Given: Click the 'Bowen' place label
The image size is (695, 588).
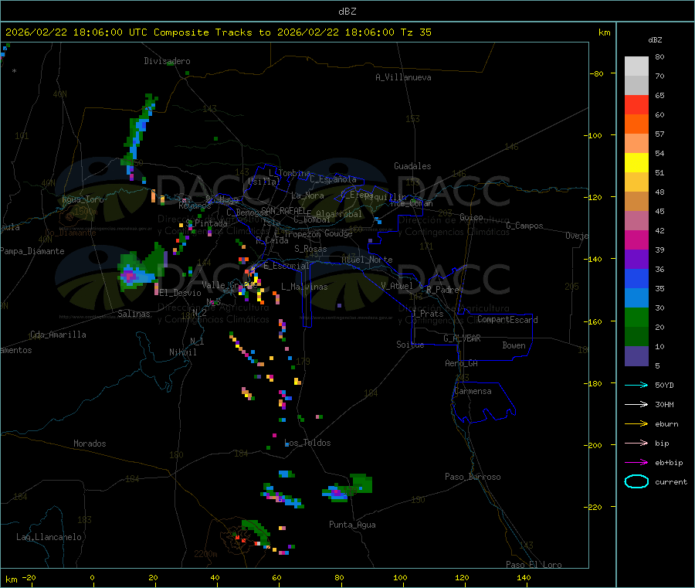Looking at the screenshot, I should tap(514, 345).
